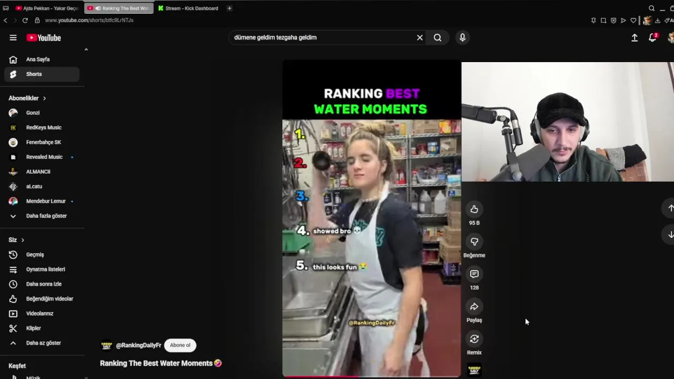Reload the page
Image resolution: width=674 pixels, height=379 pixels.
click(x=25, y=20)
